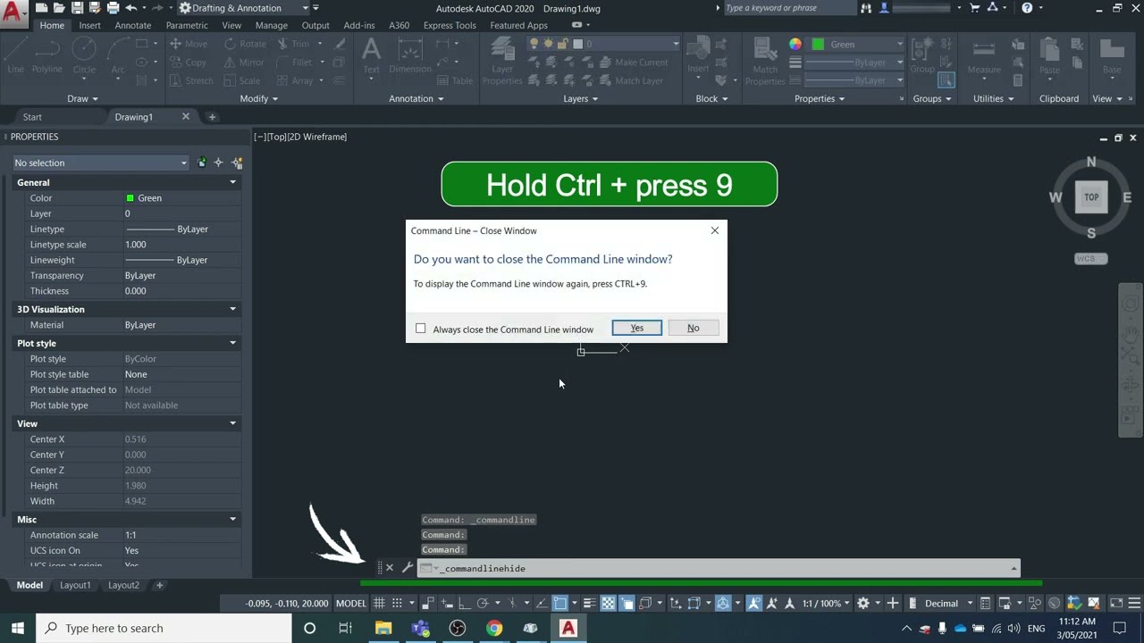Screen dimensions: 1144x643
Task: Toggle object snap in status bar
Action: 560,604
